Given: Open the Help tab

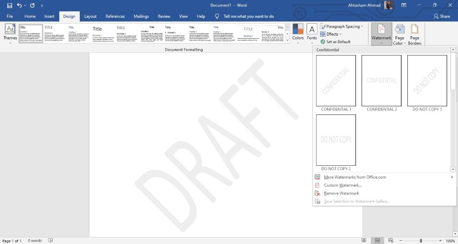Looking at the screenshot, I should click(x=201, y=16).
